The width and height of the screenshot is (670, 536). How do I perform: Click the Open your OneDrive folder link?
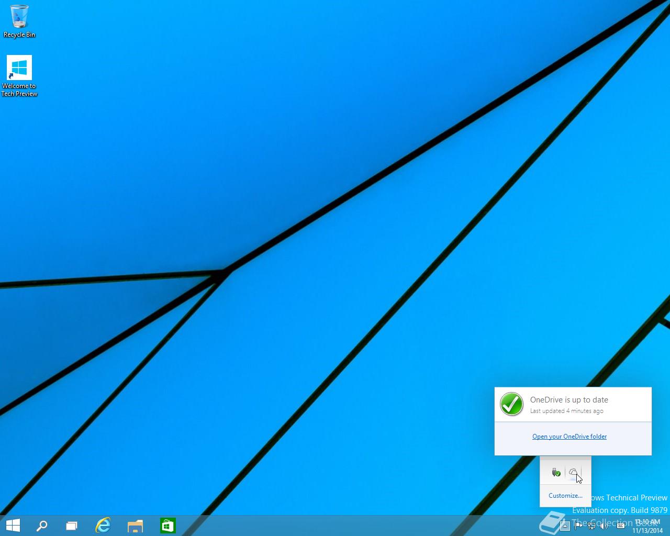pyautogui.click(x=569, y=437)
